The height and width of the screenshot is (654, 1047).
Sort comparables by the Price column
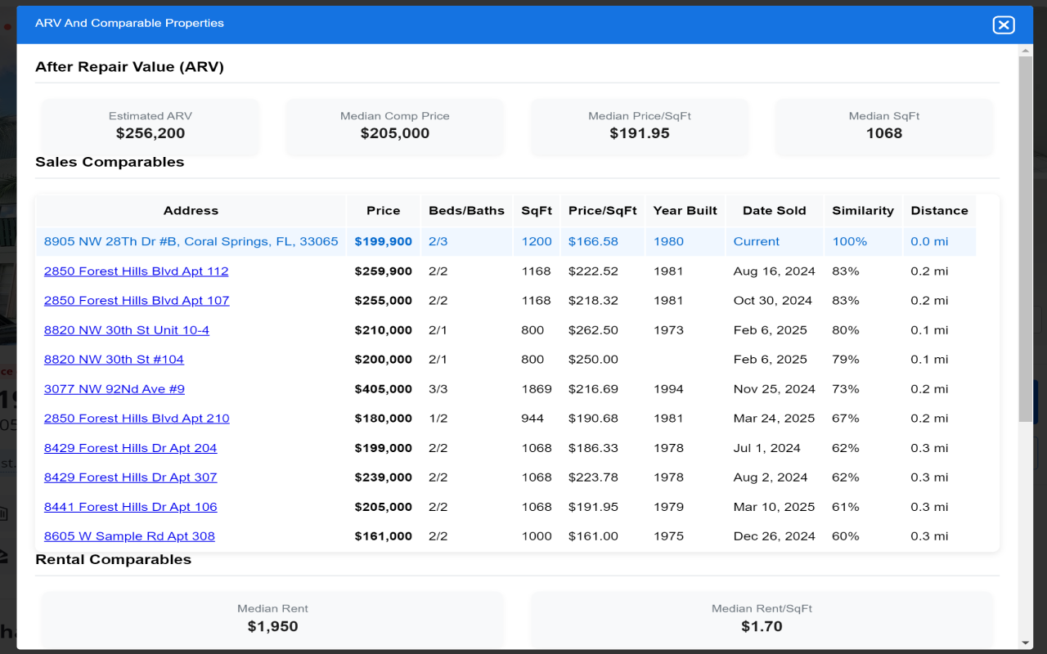pyautogui.click(x=383, y=210)
